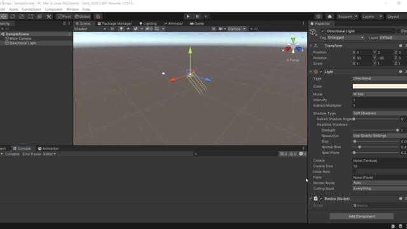Image resolution: width=407 pixels, height=229 pixels.
Task: Click the GameObject cube icon in Inspector
Action: tap(313, 32)
